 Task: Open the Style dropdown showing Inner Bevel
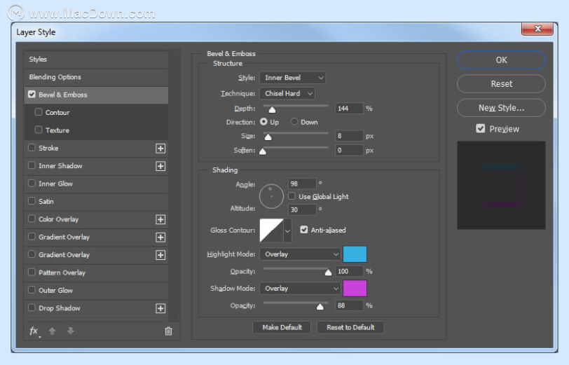tap(292, 78)
